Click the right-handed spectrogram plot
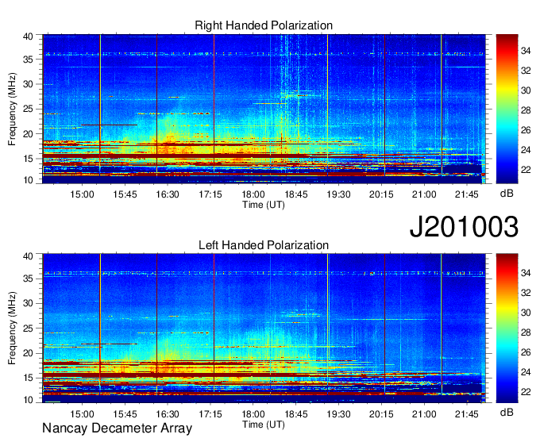The width and height of the screenshot is (540, 438). (x=264, y=109)
